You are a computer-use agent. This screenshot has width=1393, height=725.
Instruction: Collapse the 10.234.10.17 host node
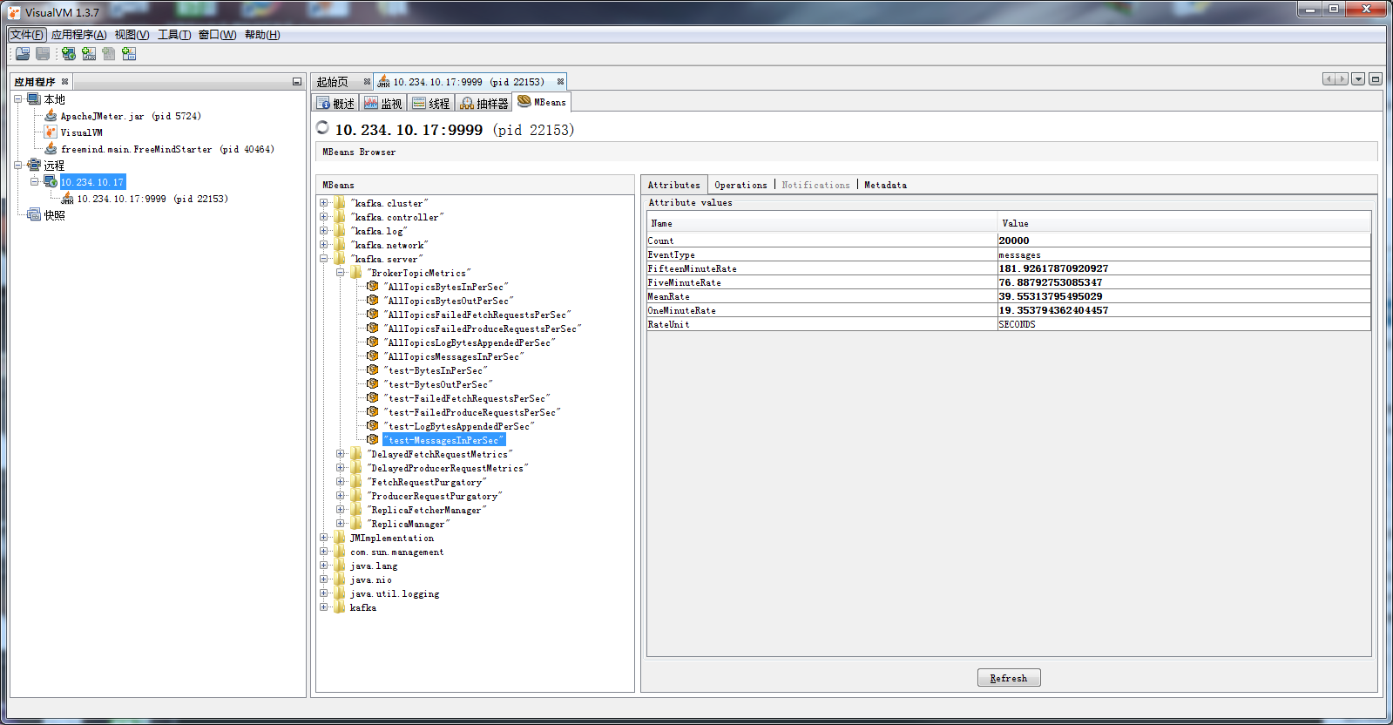[34, 181]
